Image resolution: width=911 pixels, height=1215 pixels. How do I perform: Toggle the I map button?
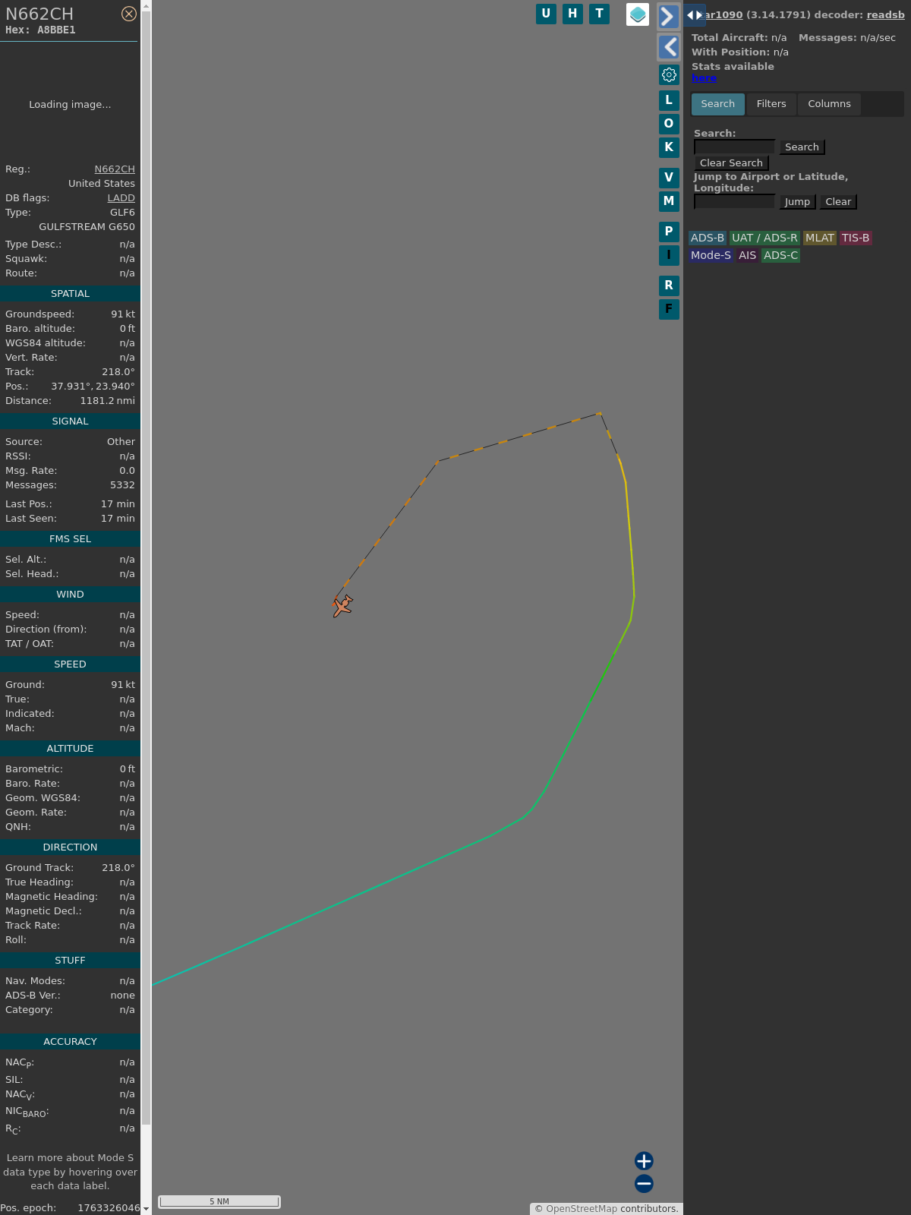coord(669,255)
